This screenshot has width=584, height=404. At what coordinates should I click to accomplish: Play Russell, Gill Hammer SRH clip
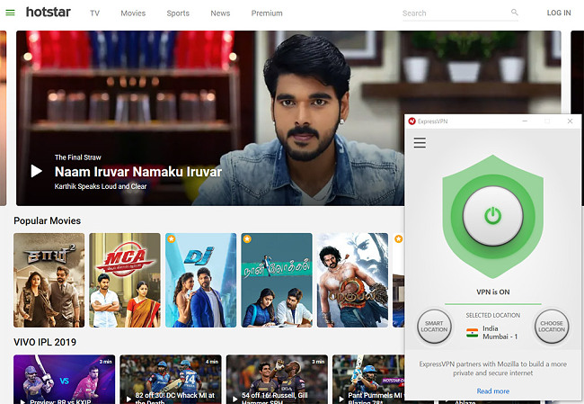[x=277, y=380]
